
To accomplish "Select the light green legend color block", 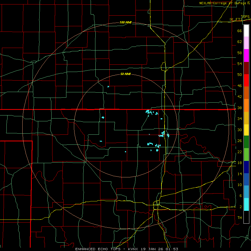I will click(x=246, y=155).
